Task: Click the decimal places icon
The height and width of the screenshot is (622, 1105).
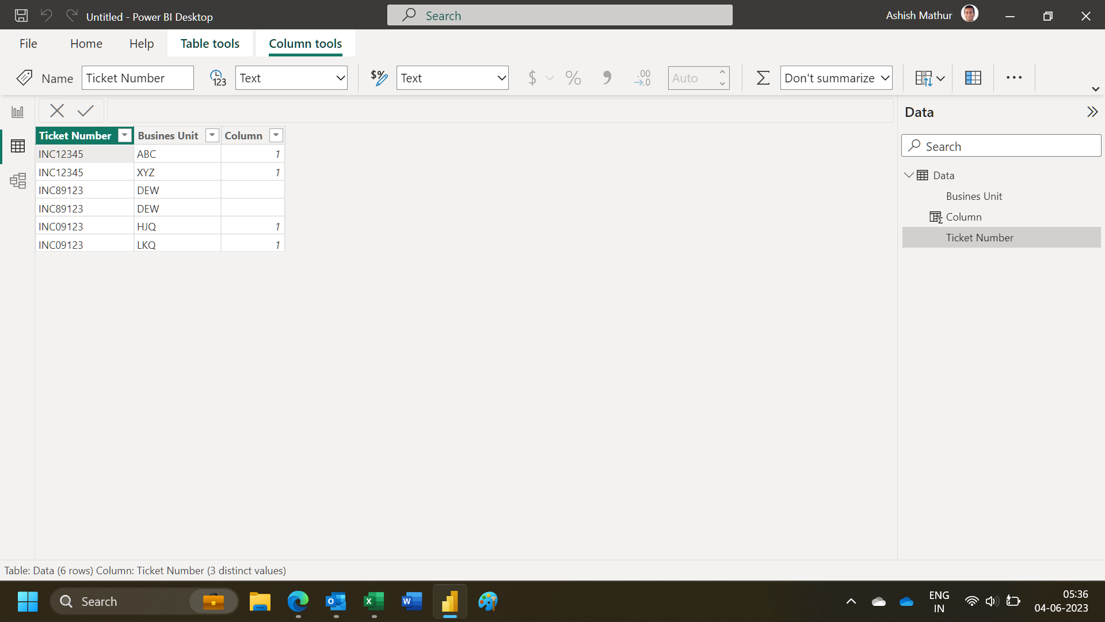Action: (x=642, y=78)
